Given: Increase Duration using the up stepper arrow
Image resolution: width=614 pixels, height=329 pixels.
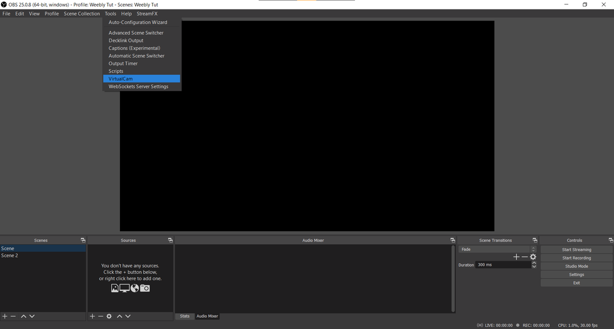Looking at the screenshot, I should [534, 263].
